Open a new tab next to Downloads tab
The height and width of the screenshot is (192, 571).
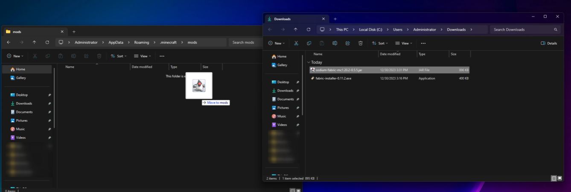click(335, 19)
